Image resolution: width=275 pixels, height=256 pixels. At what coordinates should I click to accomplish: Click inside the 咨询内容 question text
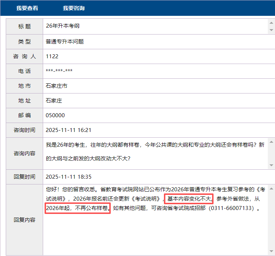[x=155, y=145]
